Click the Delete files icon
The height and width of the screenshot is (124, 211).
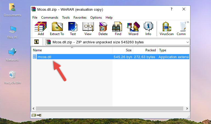(x=103, y=29)
